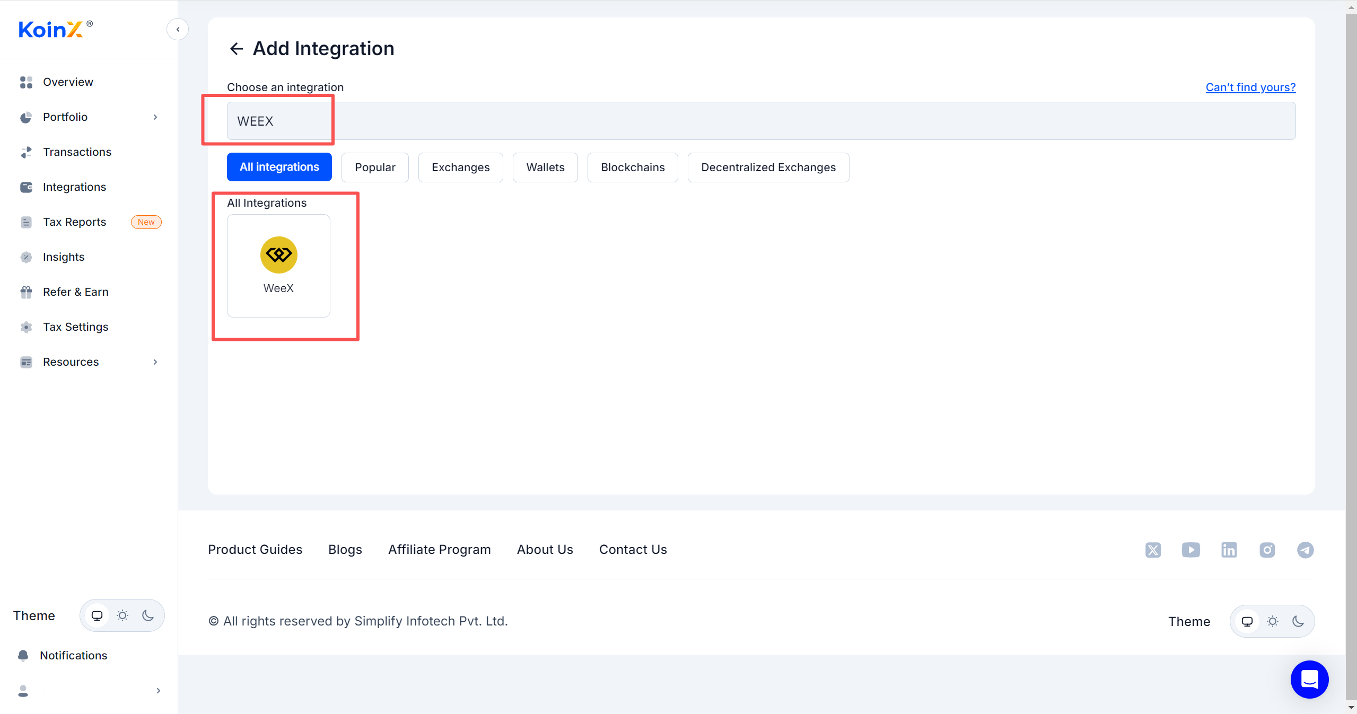Select the Decentralized Exchanges filter tab

click(x=768, y=167)
